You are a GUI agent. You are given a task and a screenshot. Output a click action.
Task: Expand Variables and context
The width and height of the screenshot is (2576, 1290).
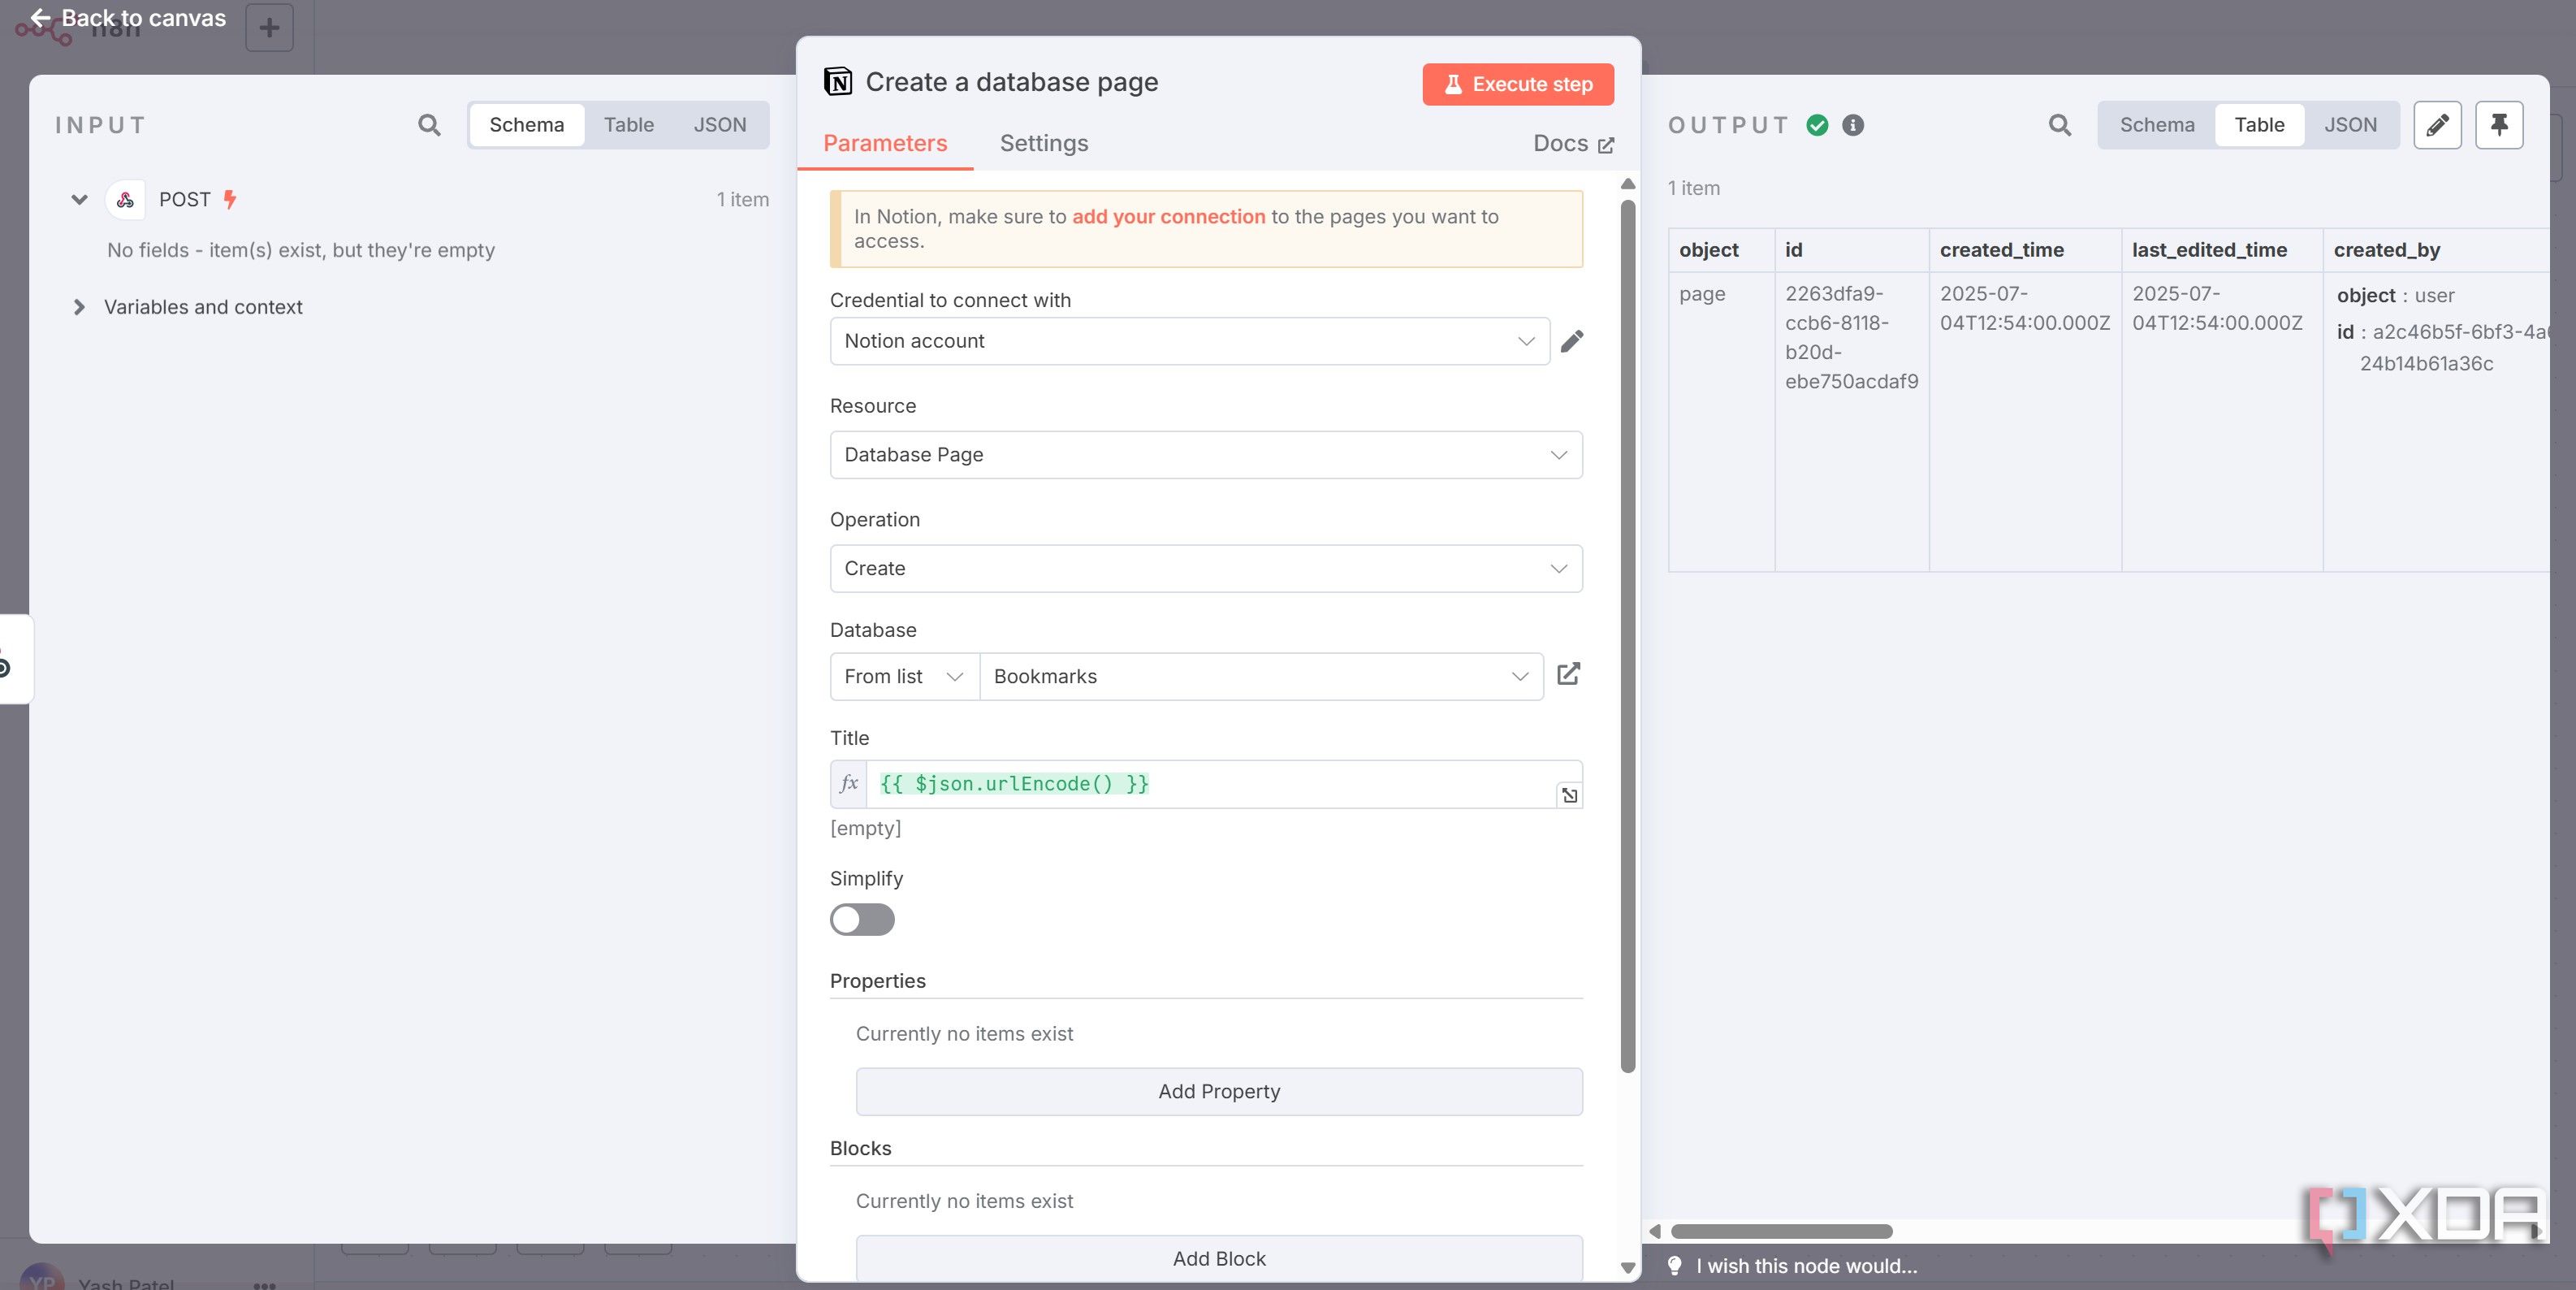(79, 307)
